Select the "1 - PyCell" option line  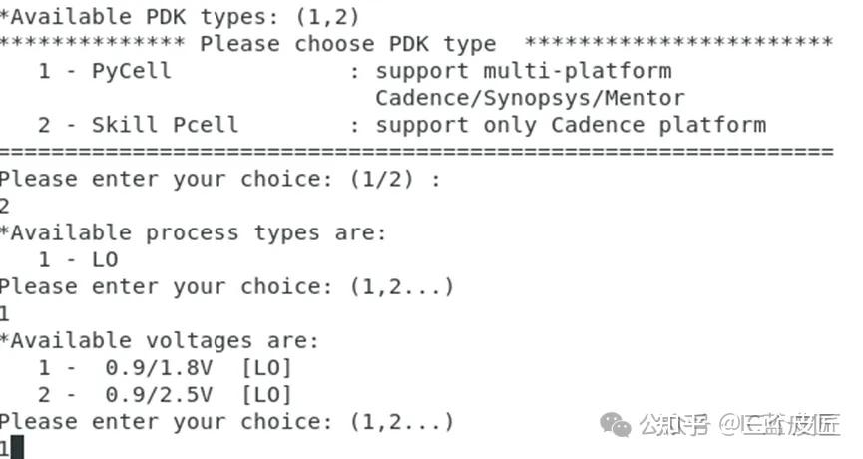[105, 71]
